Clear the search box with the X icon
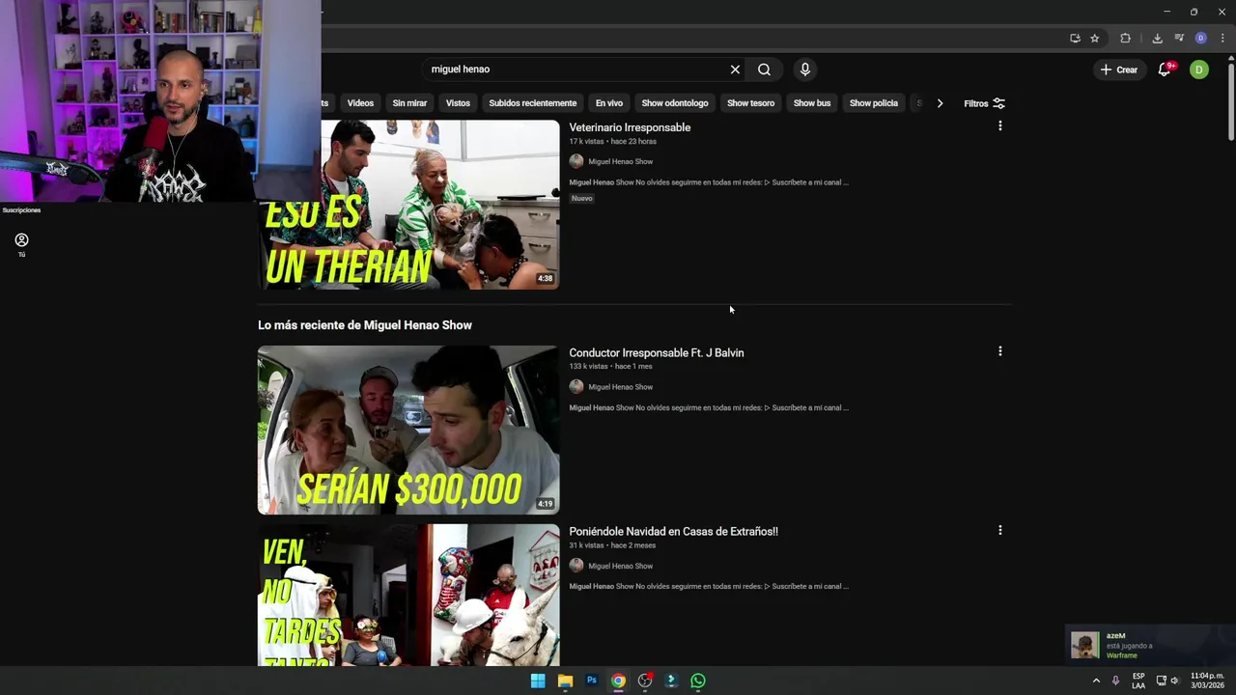The width and height of the screenshot is (1236, 695). pyautogui.click(x=735, y=69)
